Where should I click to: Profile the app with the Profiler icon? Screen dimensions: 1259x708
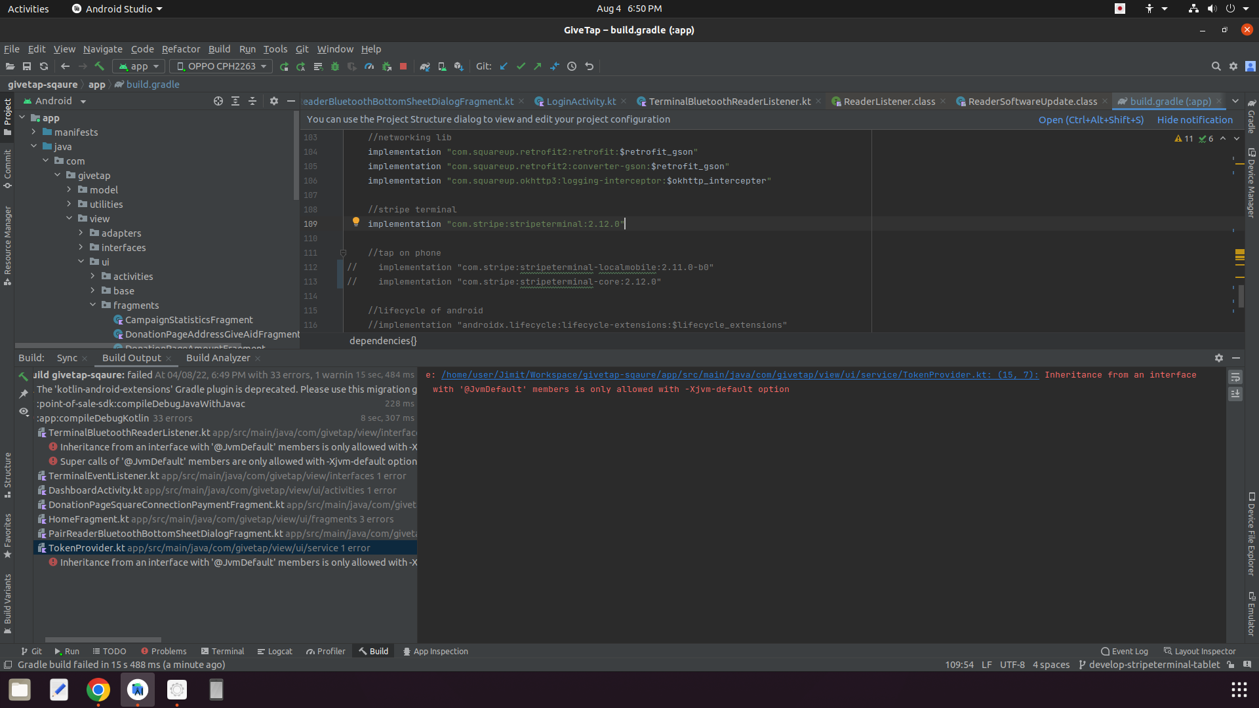coord(369,66)
